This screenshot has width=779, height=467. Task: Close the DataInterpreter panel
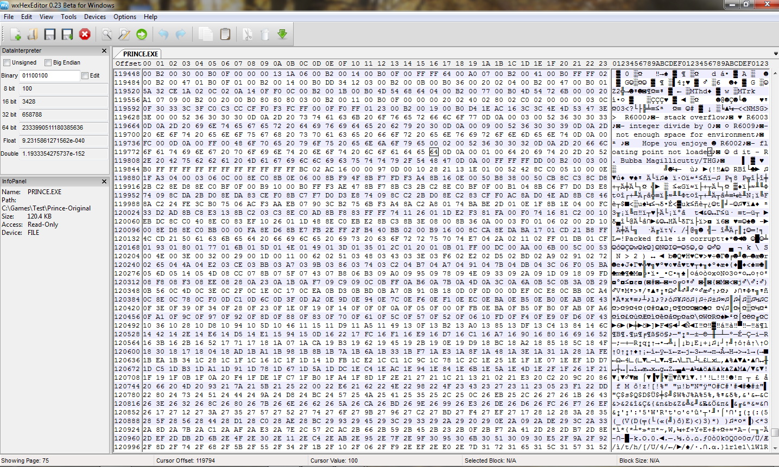coord(104,51)
